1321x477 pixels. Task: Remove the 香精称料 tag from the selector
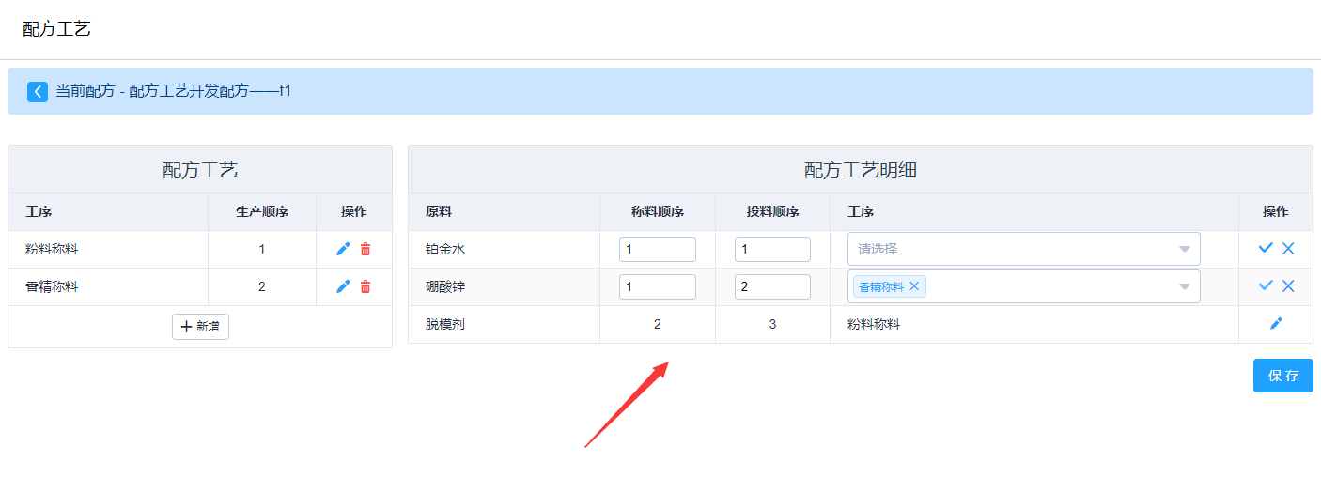coord(914,286)
